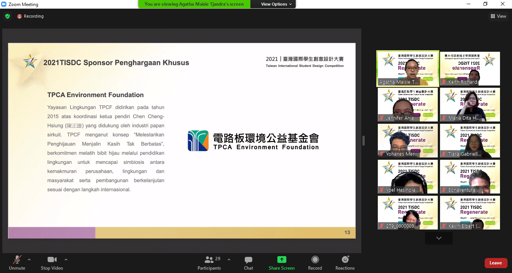Screen dimensions: 512x273
Task: Click the green encryption shield icon
Action: click(7, 16)
